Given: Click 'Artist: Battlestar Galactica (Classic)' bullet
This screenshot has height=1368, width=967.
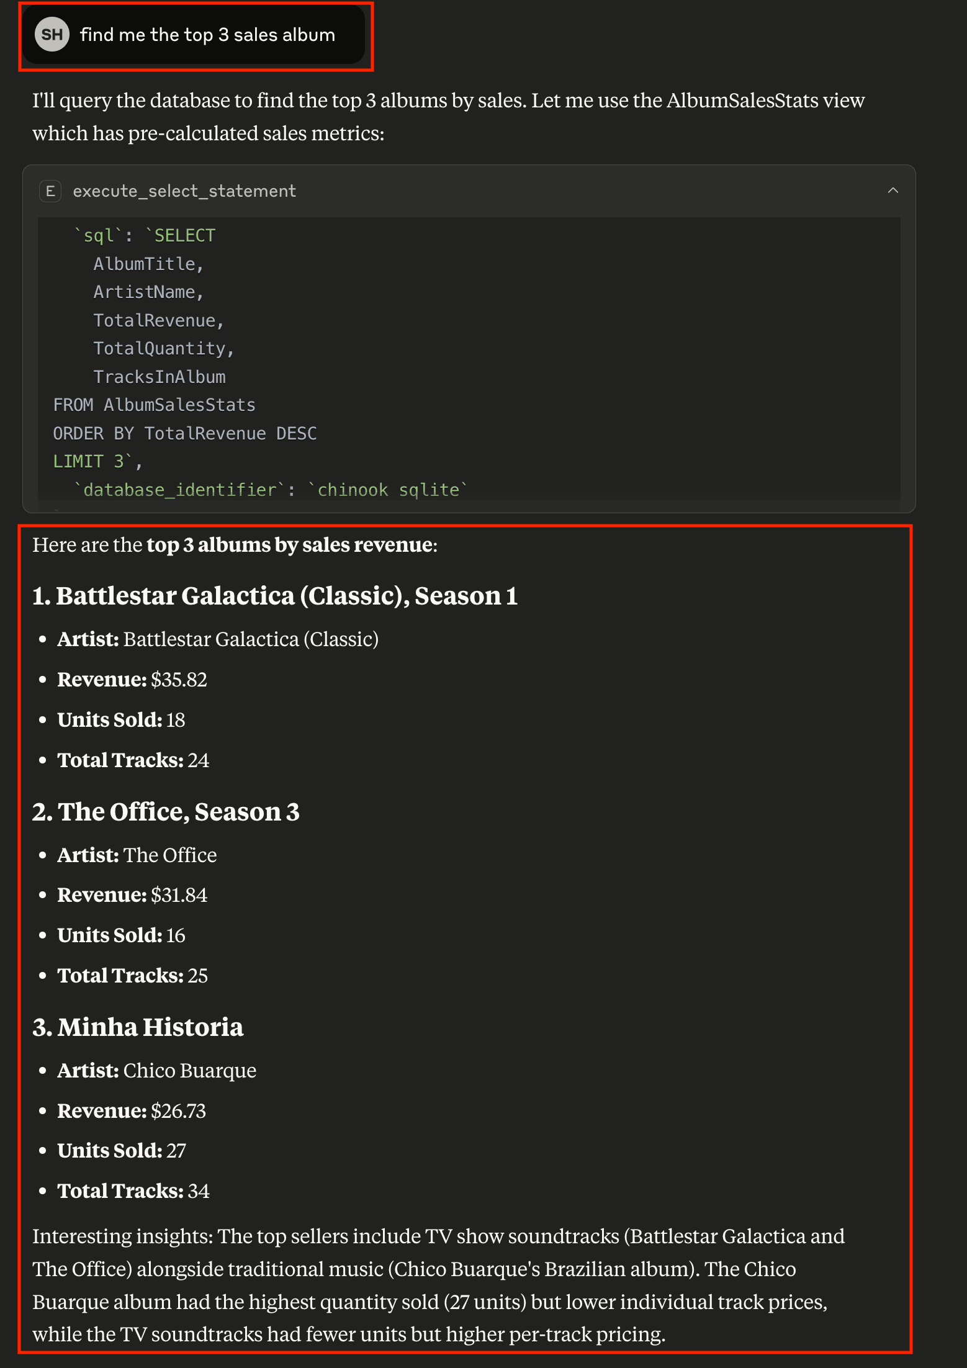Looking at the screenshot, I should 218,639.
